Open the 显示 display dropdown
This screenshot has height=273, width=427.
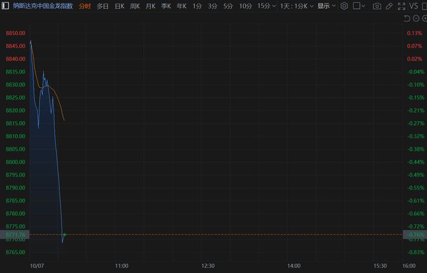click(326, 6)
